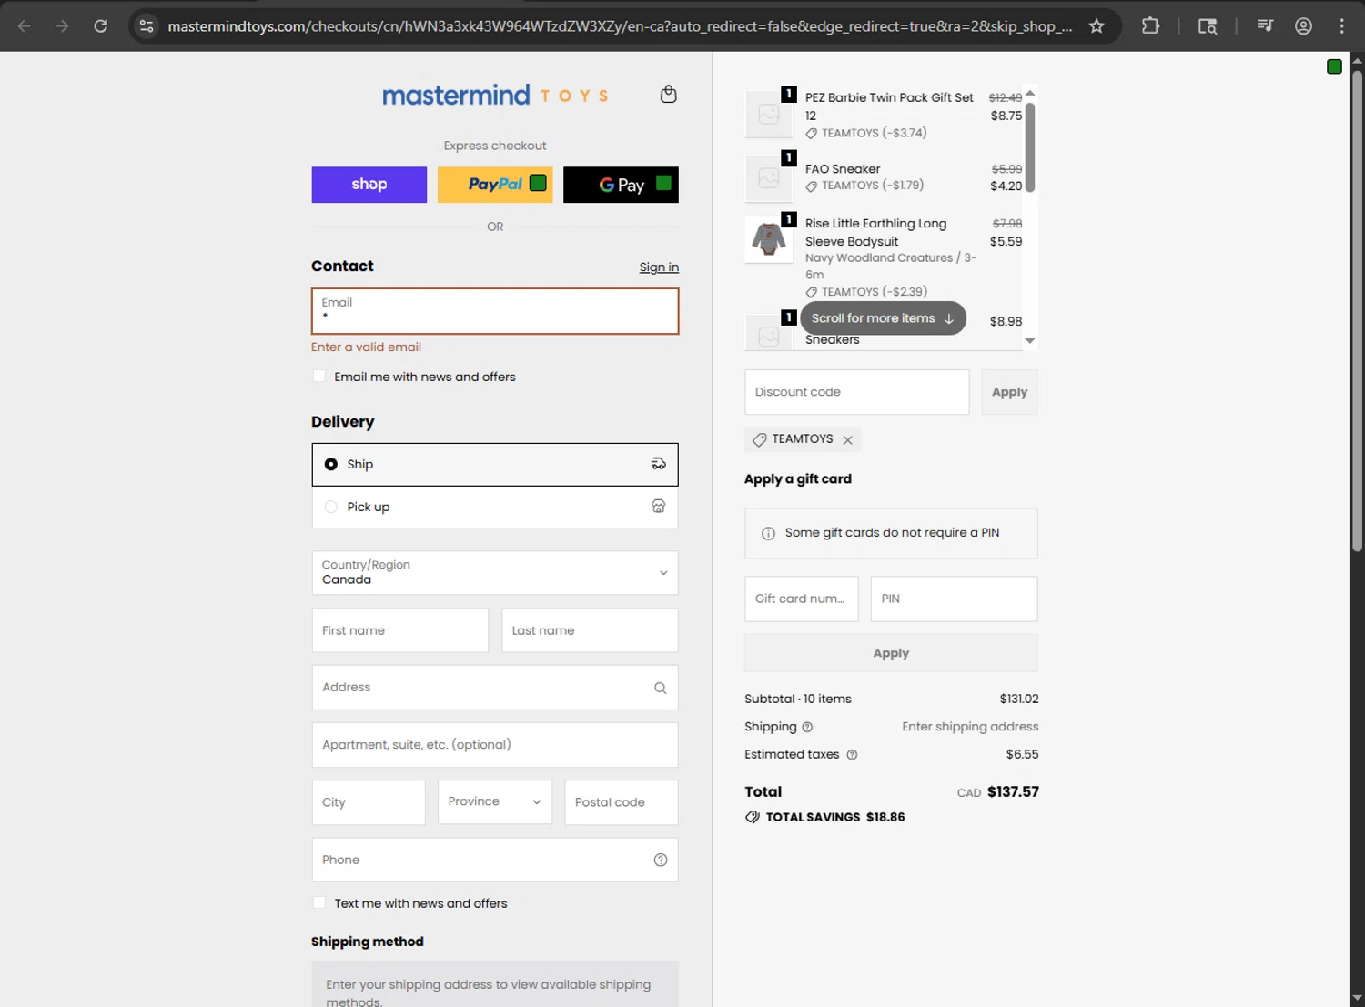The width and height of the screenshot is (1365, 1007).
Task: Click the Subtotal · 10 items label
Action: pos(798,699)
